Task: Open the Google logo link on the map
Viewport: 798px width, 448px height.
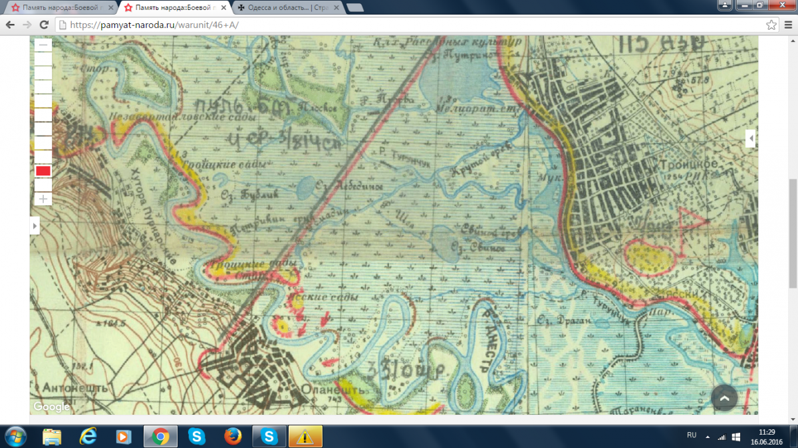Action: click(x=51, y=407)
